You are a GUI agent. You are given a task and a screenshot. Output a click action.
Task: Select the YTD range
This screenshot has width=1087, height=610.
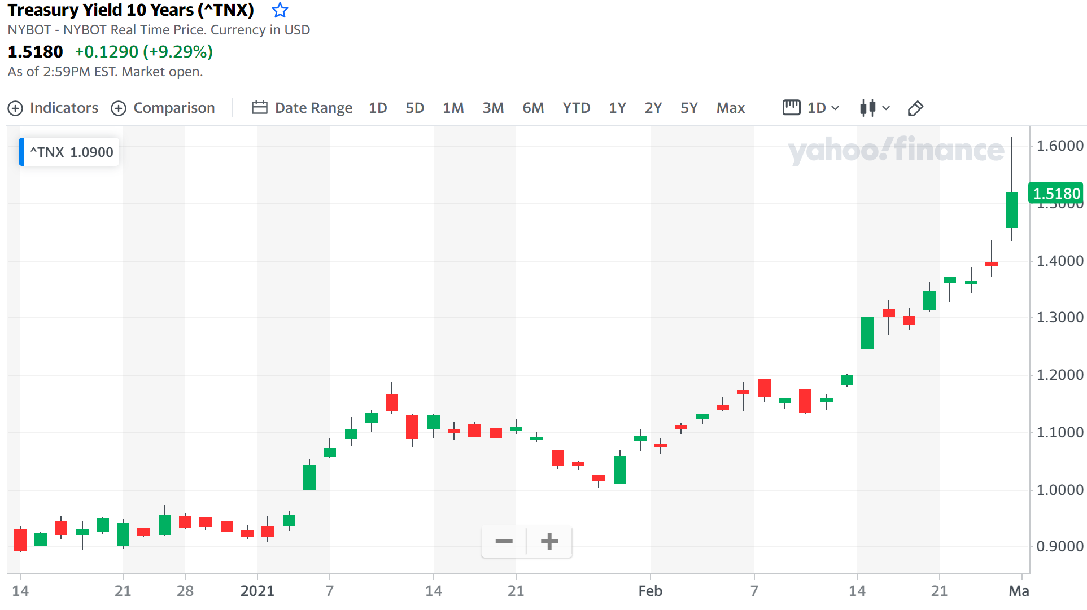576,108
